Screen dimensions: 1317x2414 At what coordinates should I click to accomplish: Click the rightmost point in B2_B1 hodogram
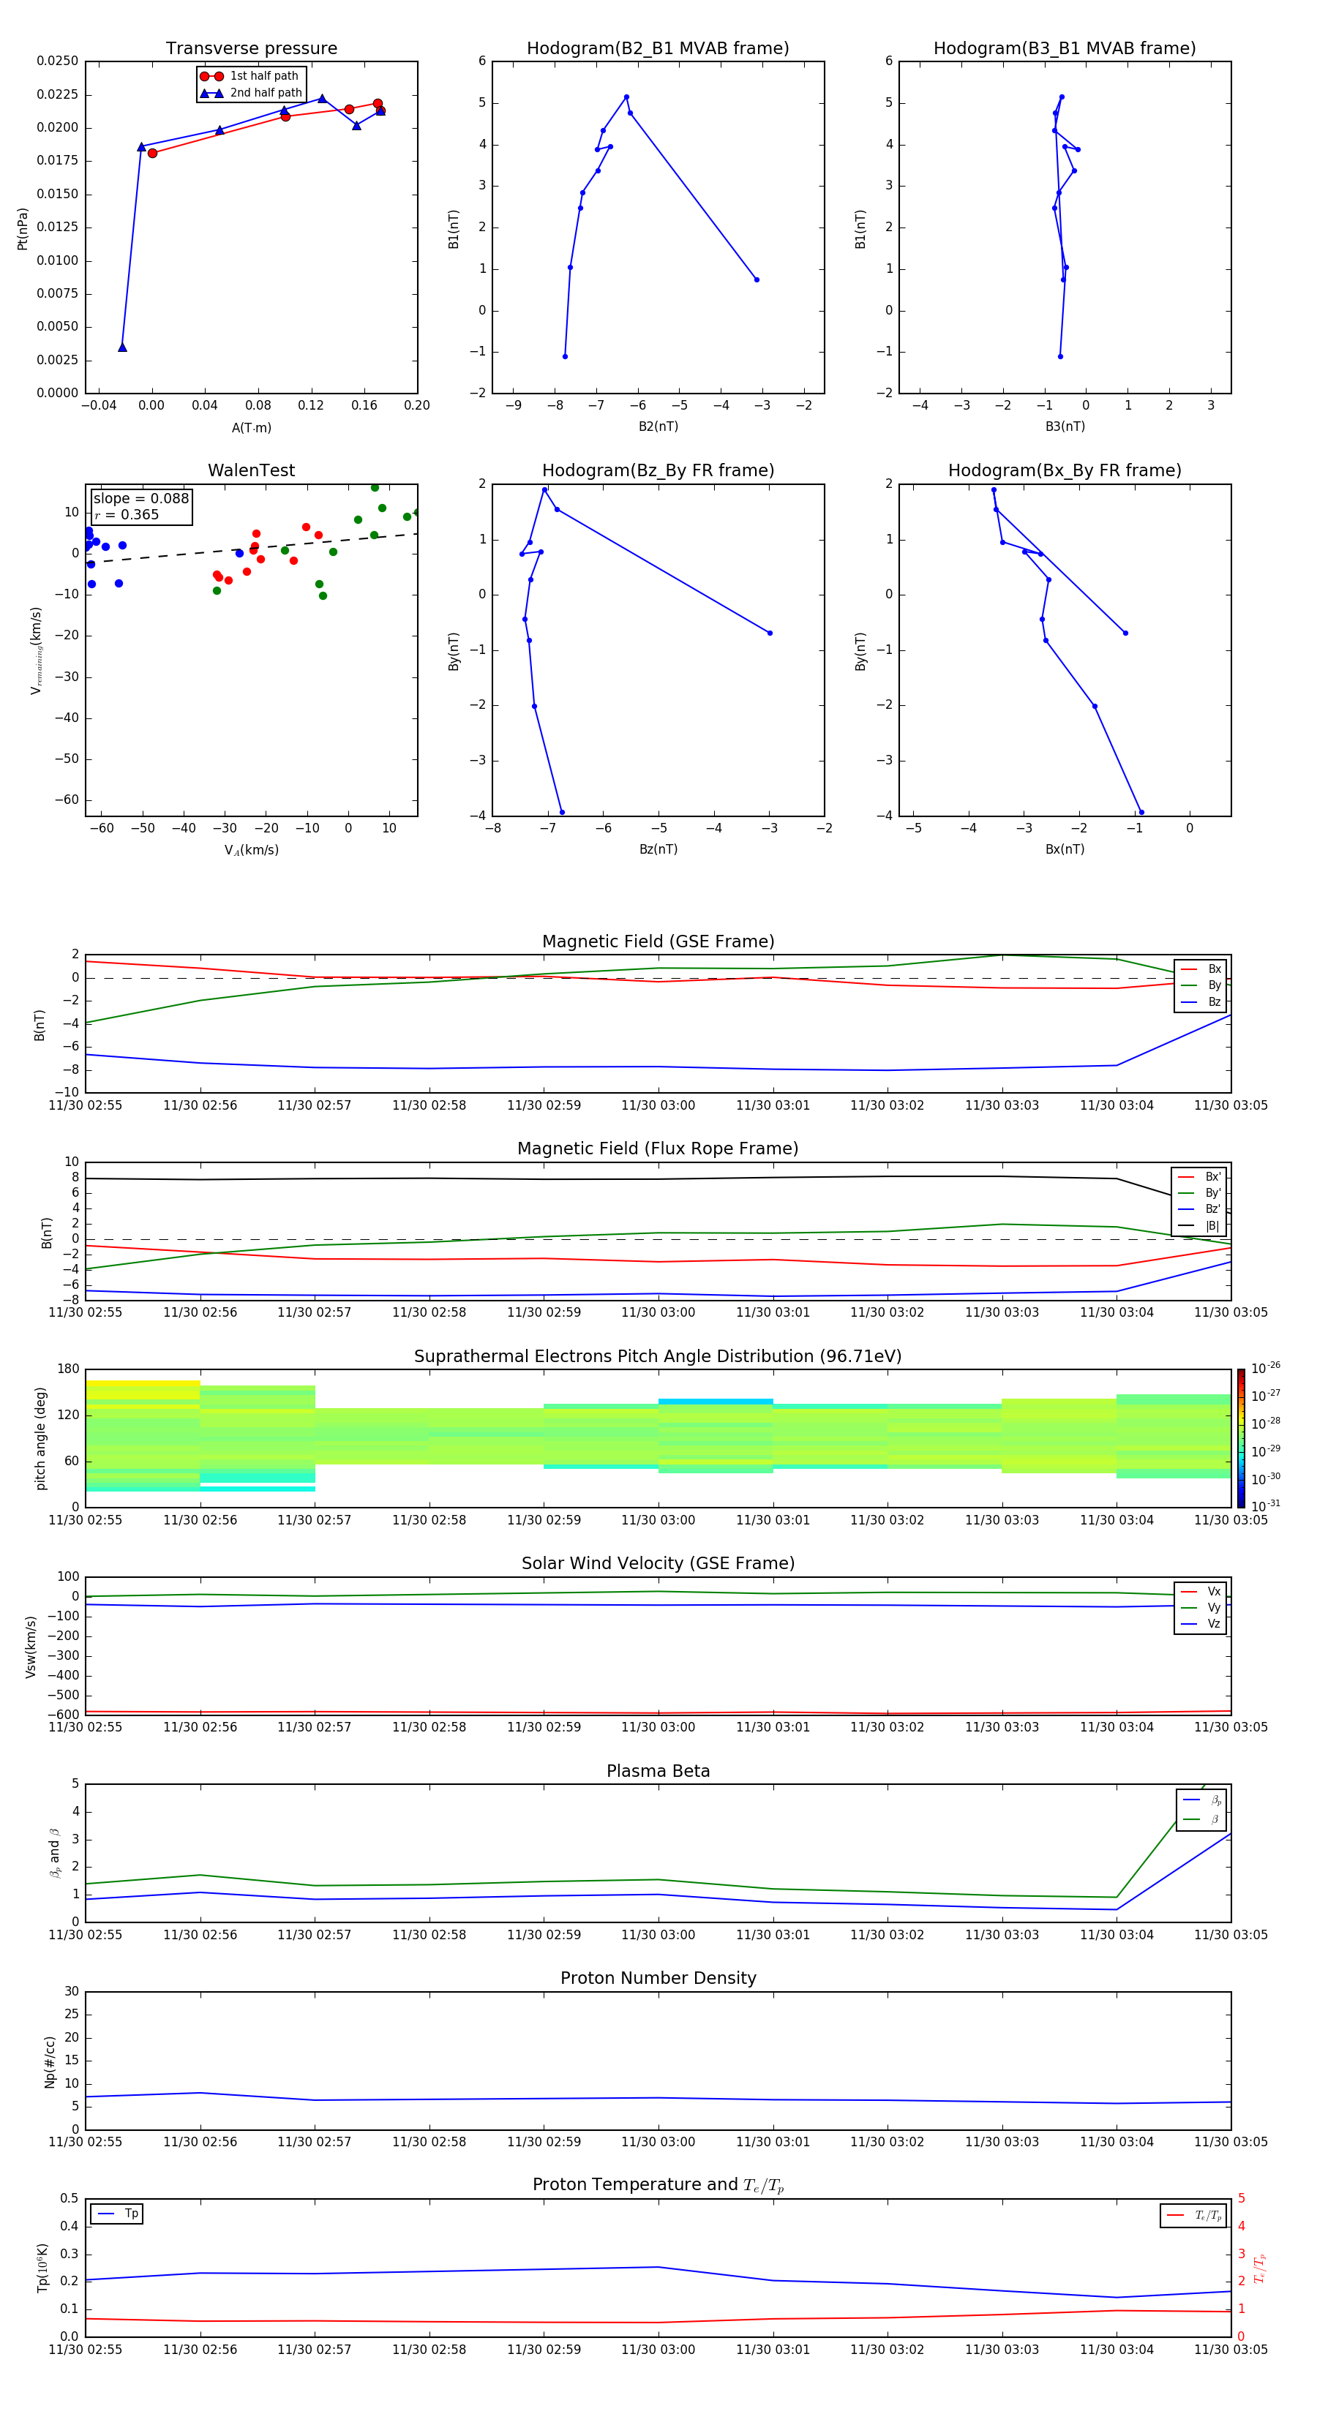point(757,279)
